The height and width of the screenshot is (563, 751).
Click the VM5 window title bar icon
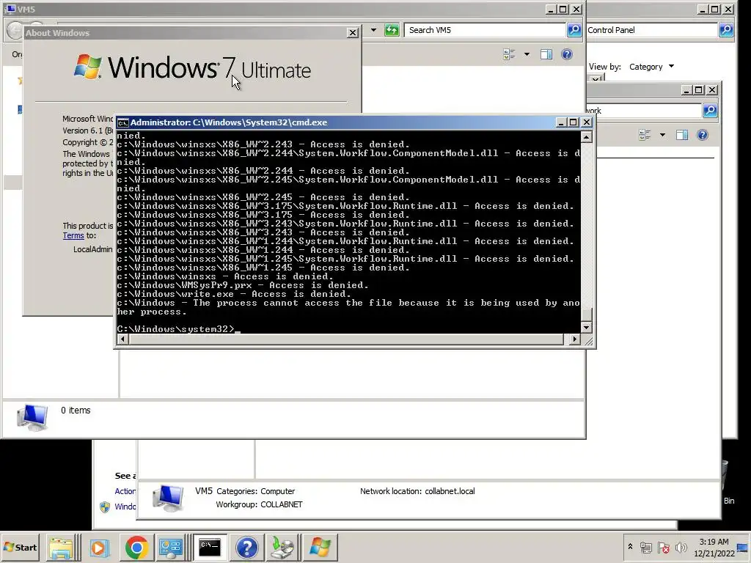[10, 9]
